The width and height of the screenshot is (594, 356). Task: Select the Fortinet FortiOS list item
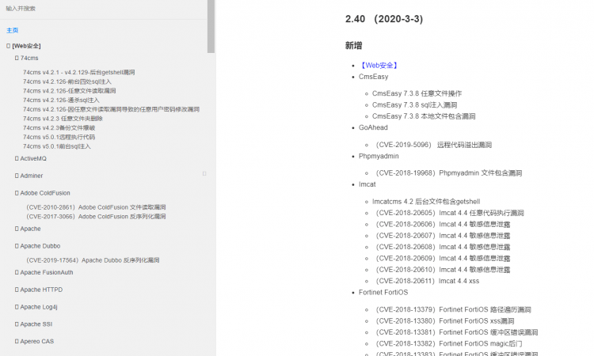tap(383, 293)
